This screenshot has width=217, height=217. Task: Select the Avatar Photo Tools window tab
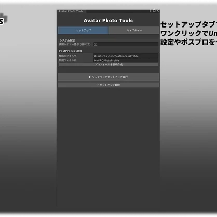(71, 11)
